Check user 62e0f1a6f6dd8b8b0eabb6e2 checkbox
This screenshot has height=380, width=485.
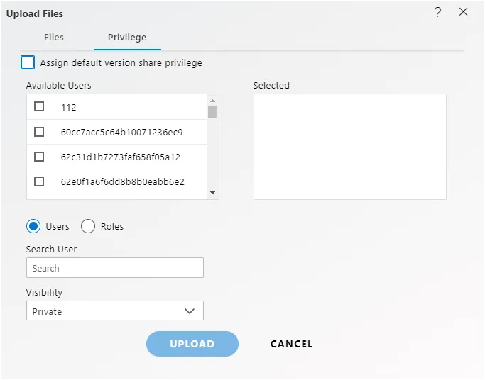39,181
